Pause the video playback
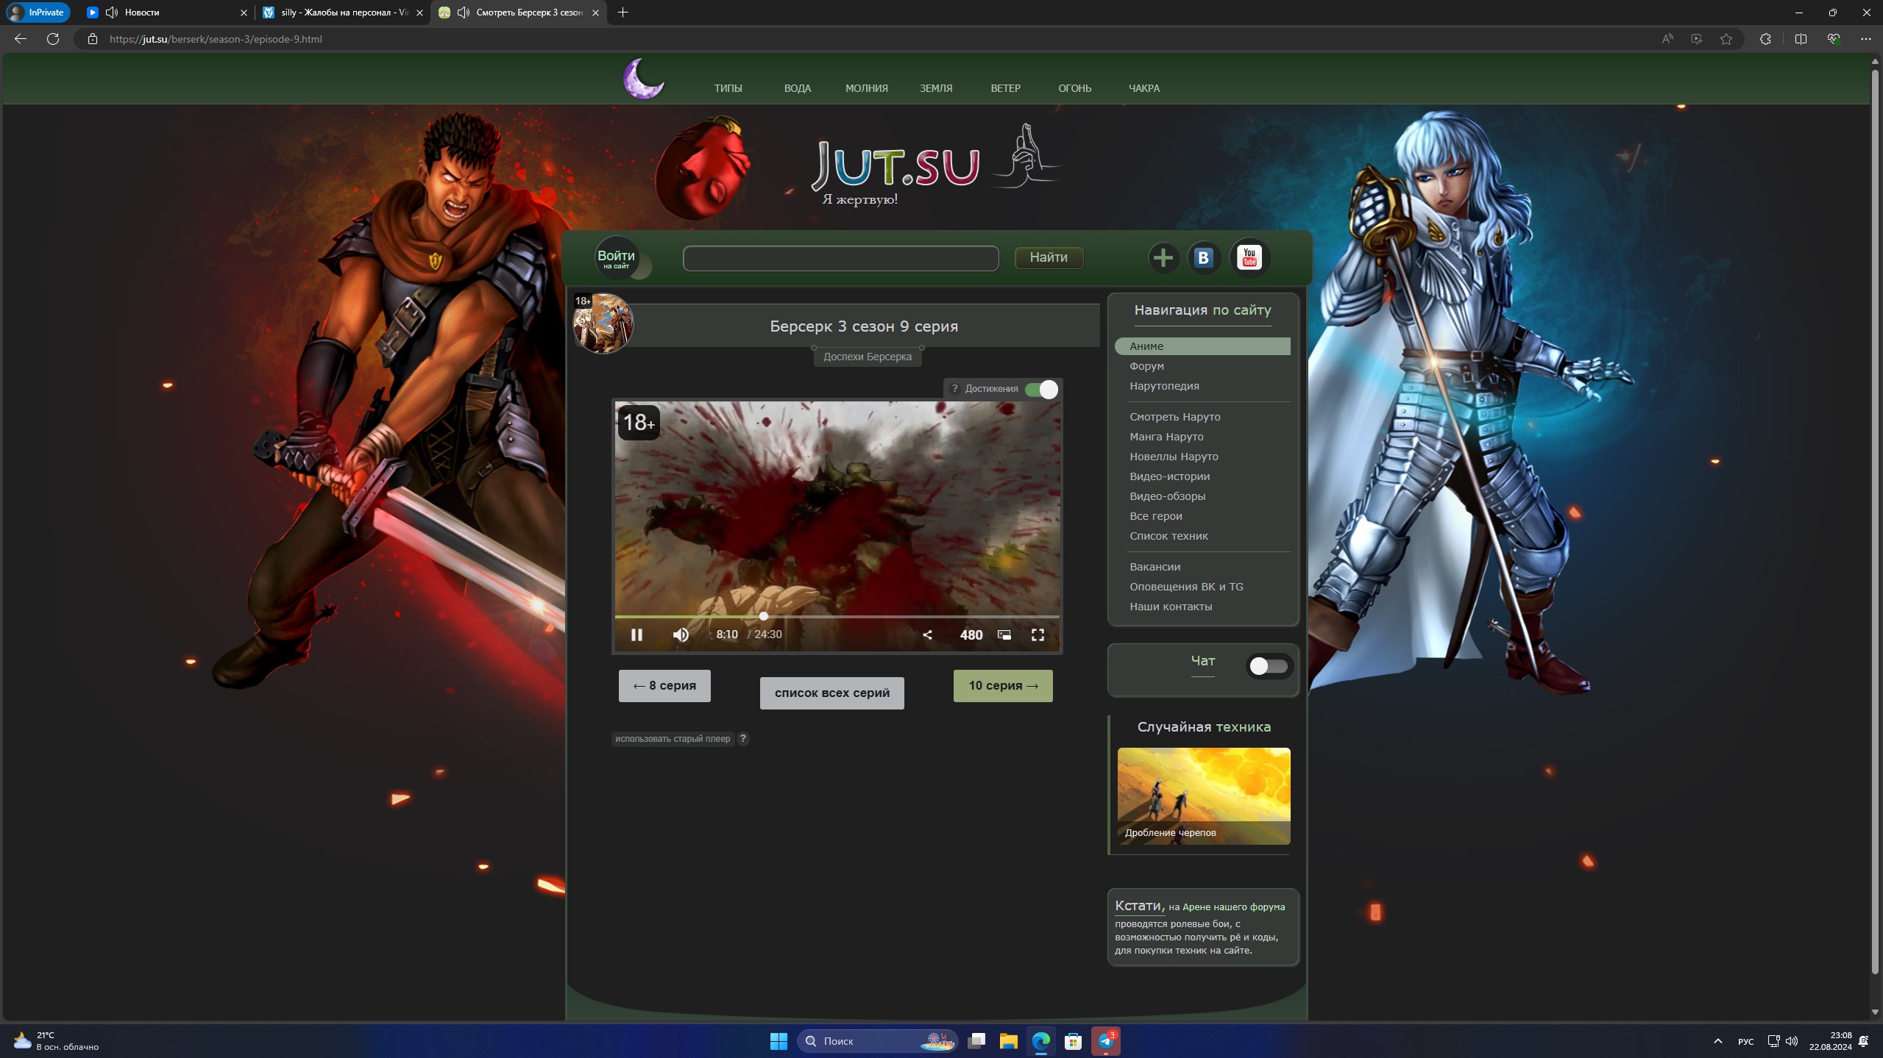 pyautogui.click(x=636, y=635)
